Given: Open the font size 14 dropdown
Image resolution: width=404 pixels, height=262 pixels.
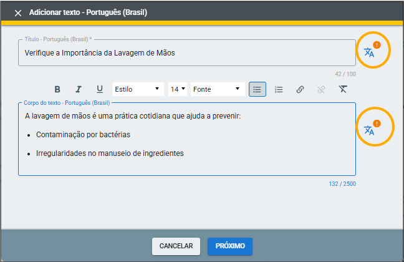Looking at the screenshot, I should click(178, 89).
